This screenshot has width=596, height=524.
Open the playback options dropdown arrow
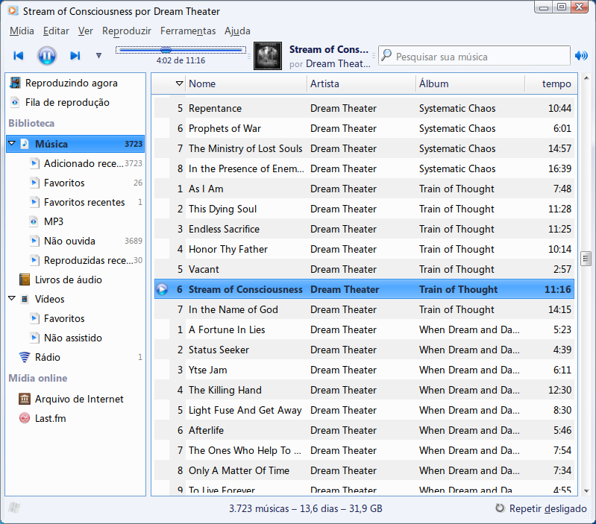click(x=98, y=56)
